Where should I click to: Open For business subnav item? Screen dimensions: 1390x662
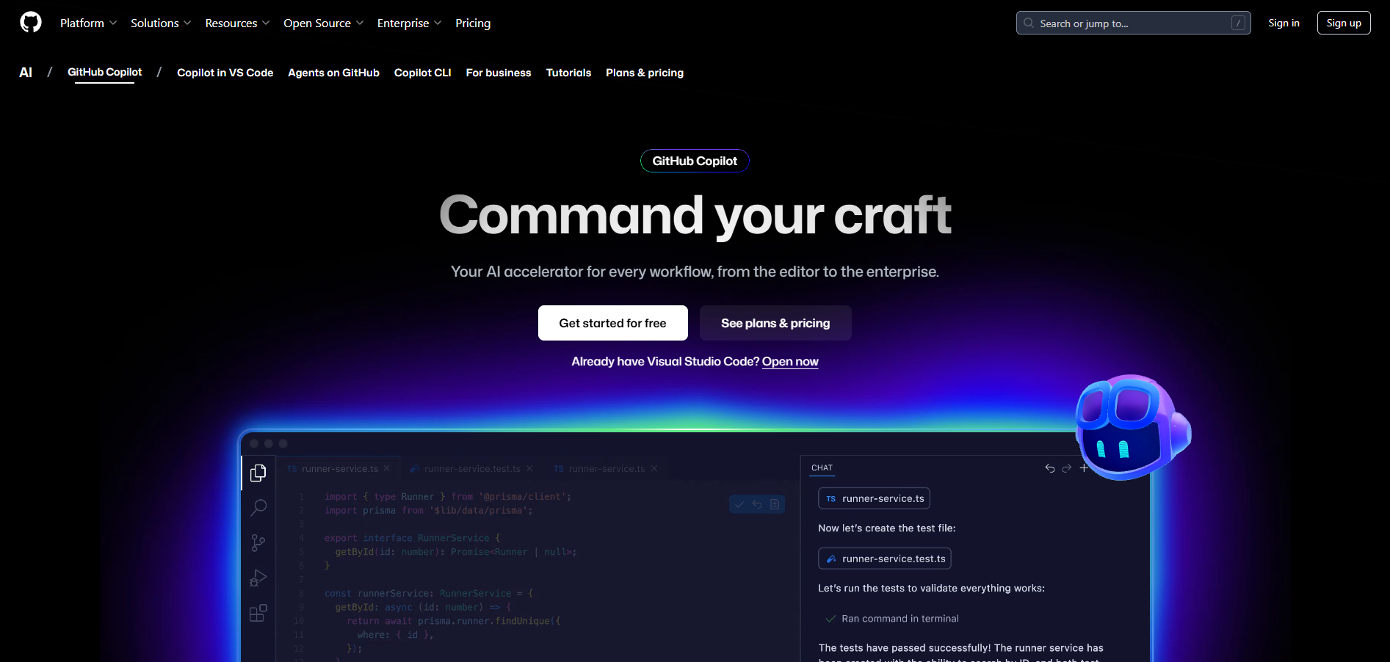point(499,73)
